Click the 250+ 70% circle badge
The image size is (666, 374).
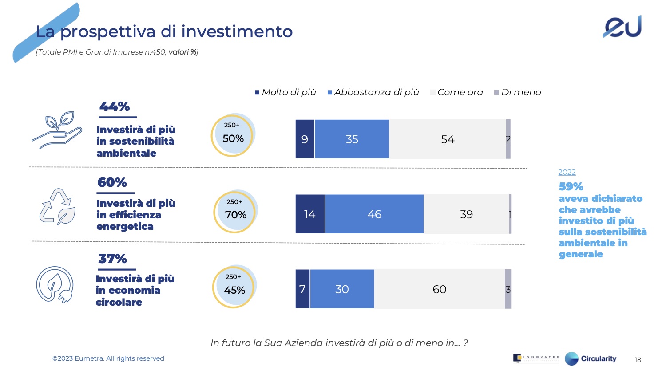point(235,212)
